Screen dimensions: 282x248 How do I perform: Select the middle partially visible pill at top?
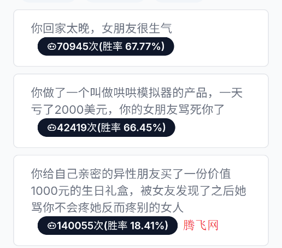point(115,1)
